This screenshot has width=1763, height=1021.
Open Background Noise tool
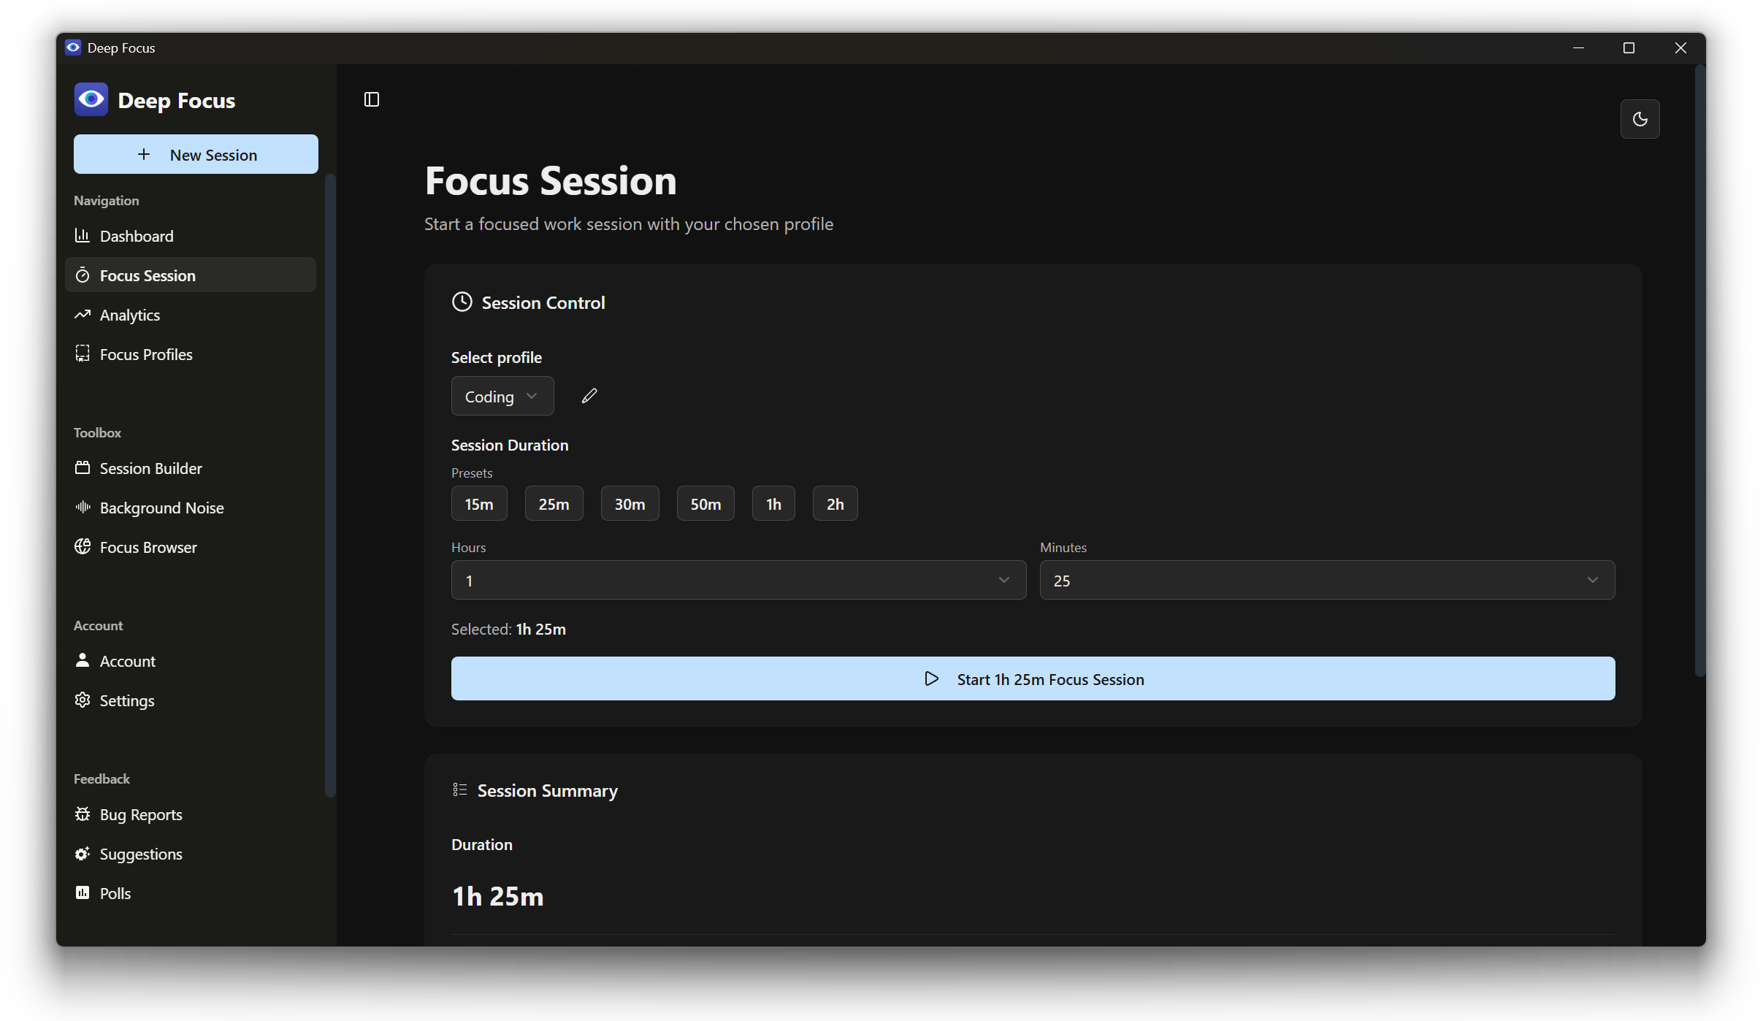pos(191,508)
